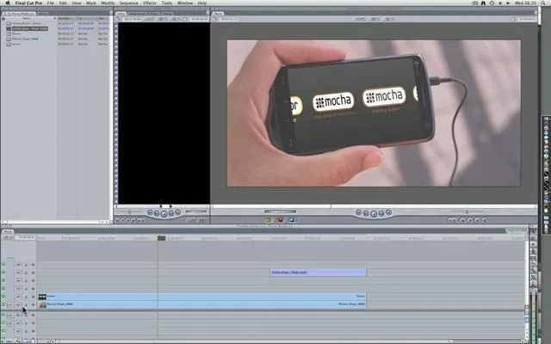Lock the V4 video track

[26, 281]
